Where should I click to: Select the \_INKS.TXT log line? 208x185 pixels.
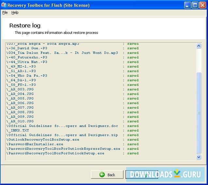(x=73, y=131)
